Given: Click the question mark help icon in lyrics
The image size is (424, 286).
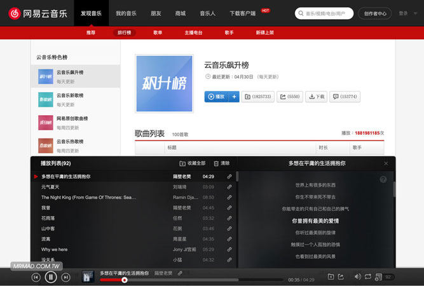Looking at the screenshot, I should (x=383, y=179).
